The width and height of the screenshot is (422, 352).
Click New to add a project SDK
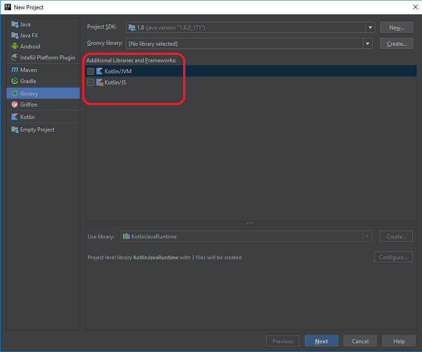(396, 27)
